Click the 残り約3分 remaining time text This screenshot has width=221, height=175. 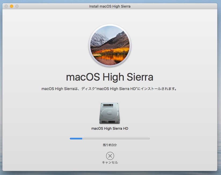[x=110, y=145]
